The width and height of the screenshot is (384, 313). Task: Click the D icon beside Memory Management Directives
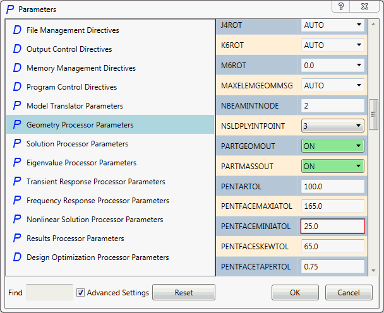coord(17,68)
